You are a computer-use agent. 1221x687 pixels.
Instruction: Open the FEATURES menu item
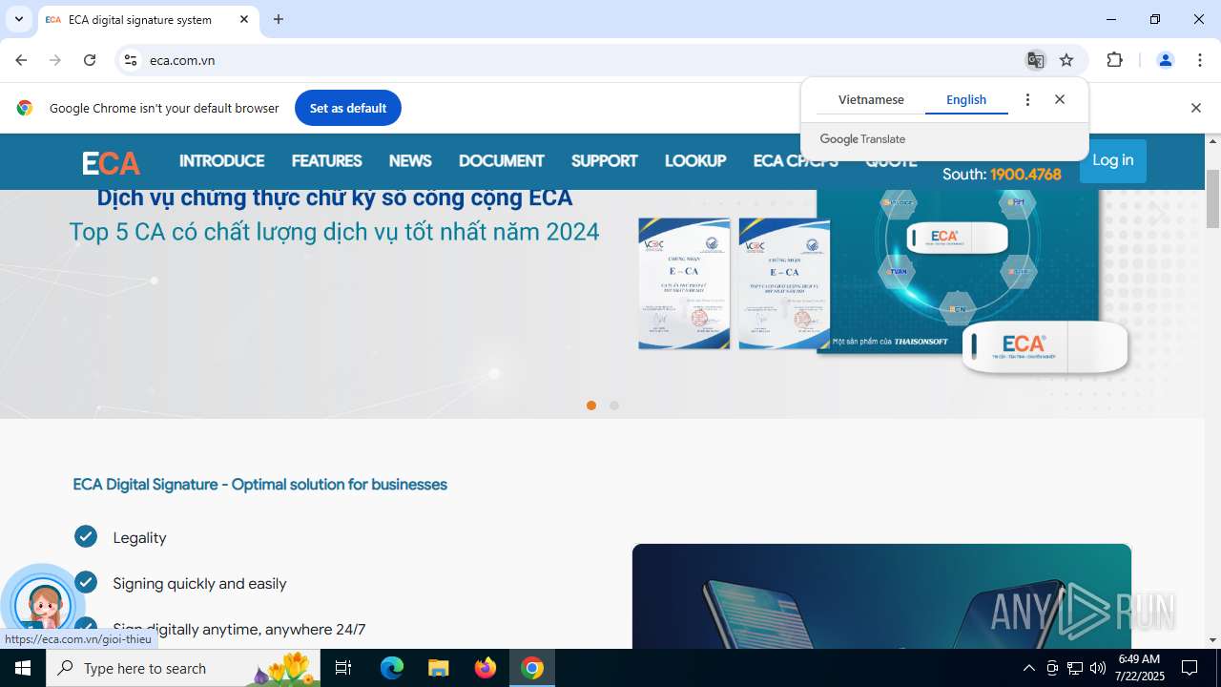(x=326, y=161)
